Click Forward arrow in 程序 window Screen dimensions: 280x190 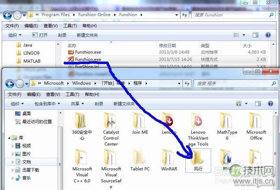(20, 84)
